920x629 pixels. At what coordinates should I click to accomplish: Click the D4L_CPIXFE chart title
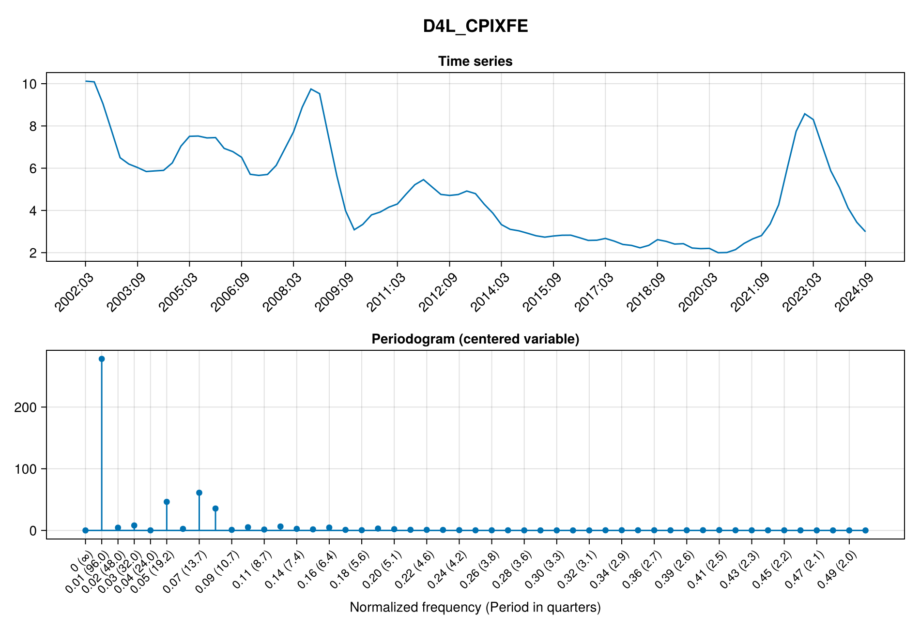click(x=475, y=26)
